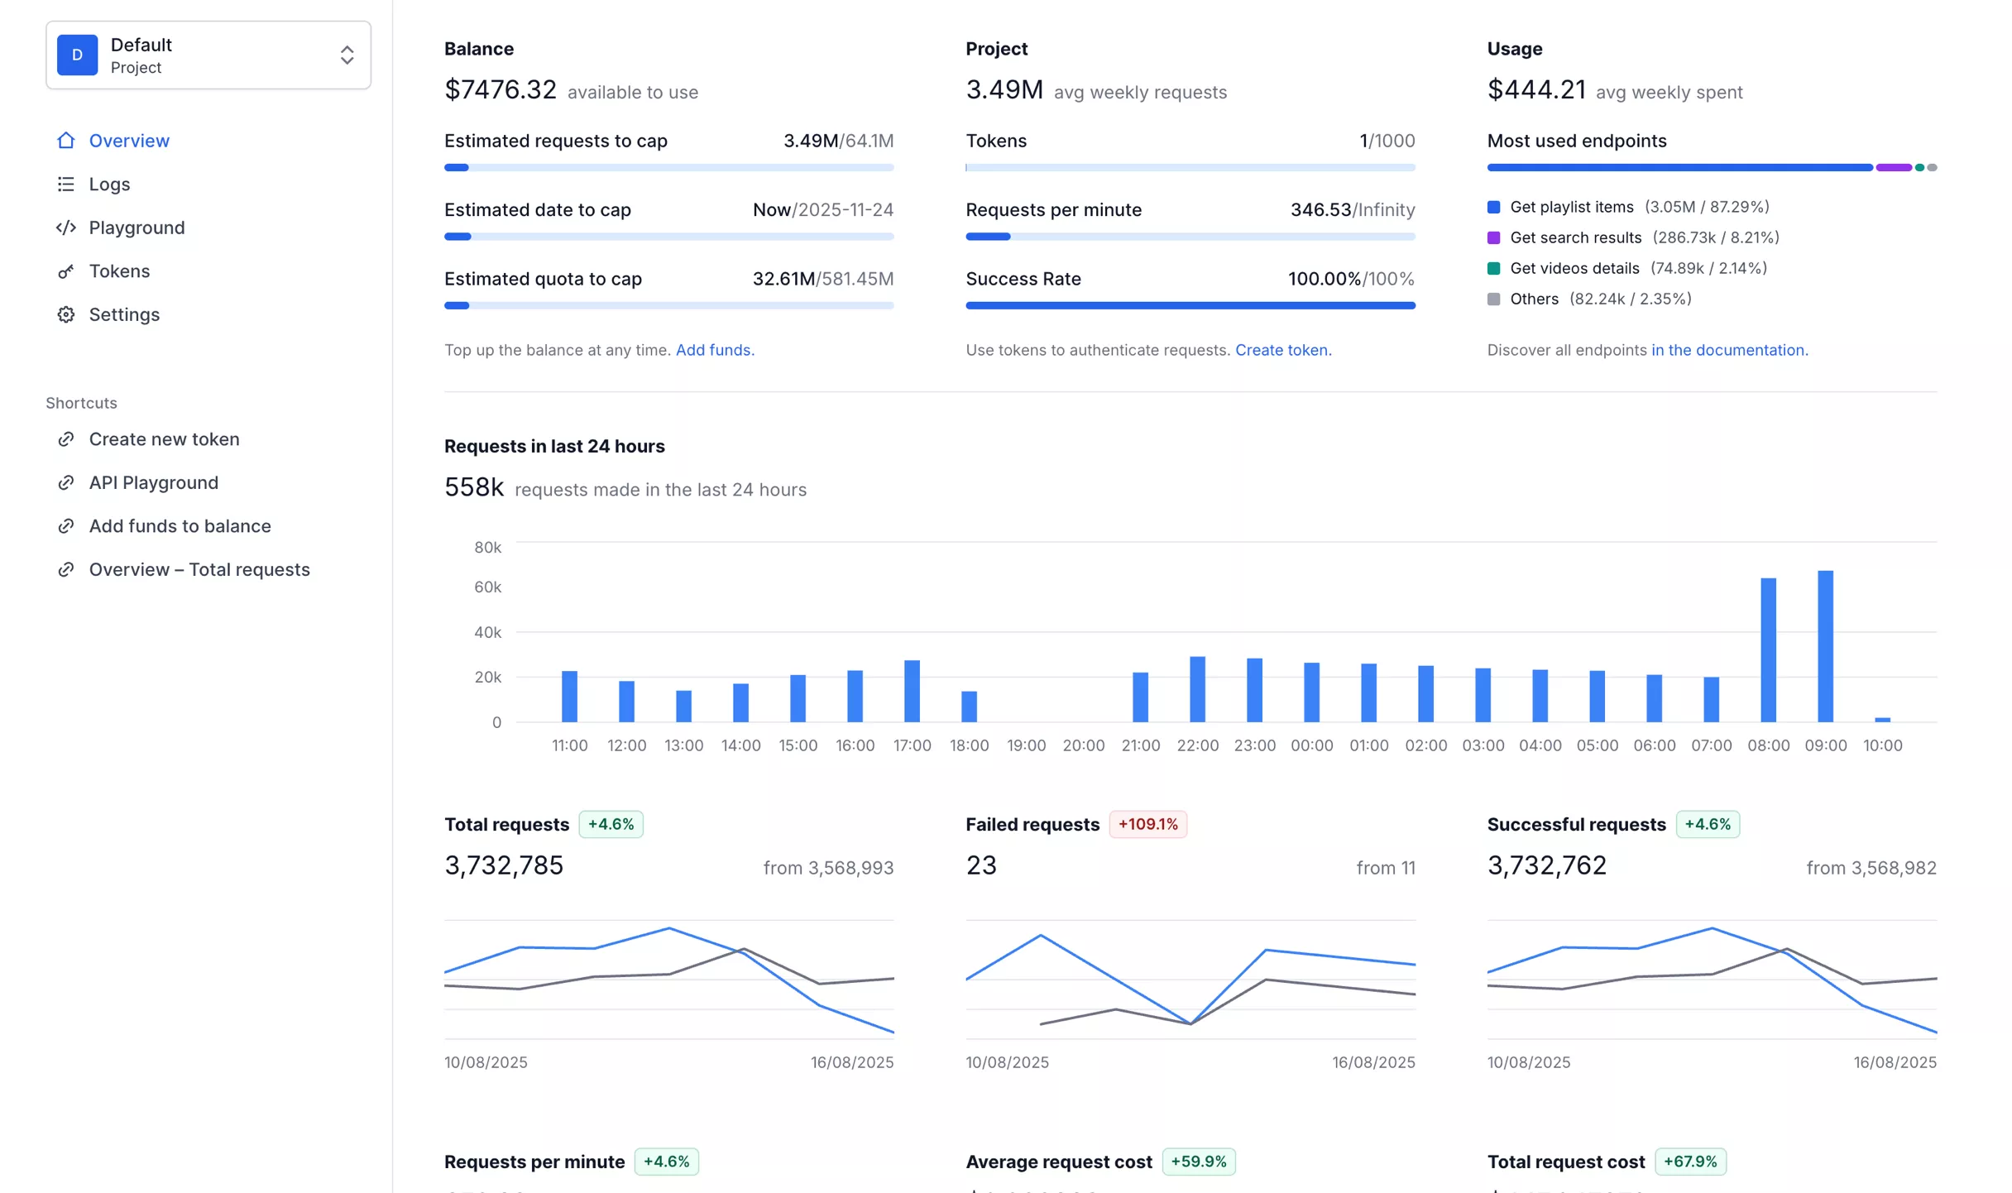
Task: Toggle the Others legend entry
Action: point(1534,299)
